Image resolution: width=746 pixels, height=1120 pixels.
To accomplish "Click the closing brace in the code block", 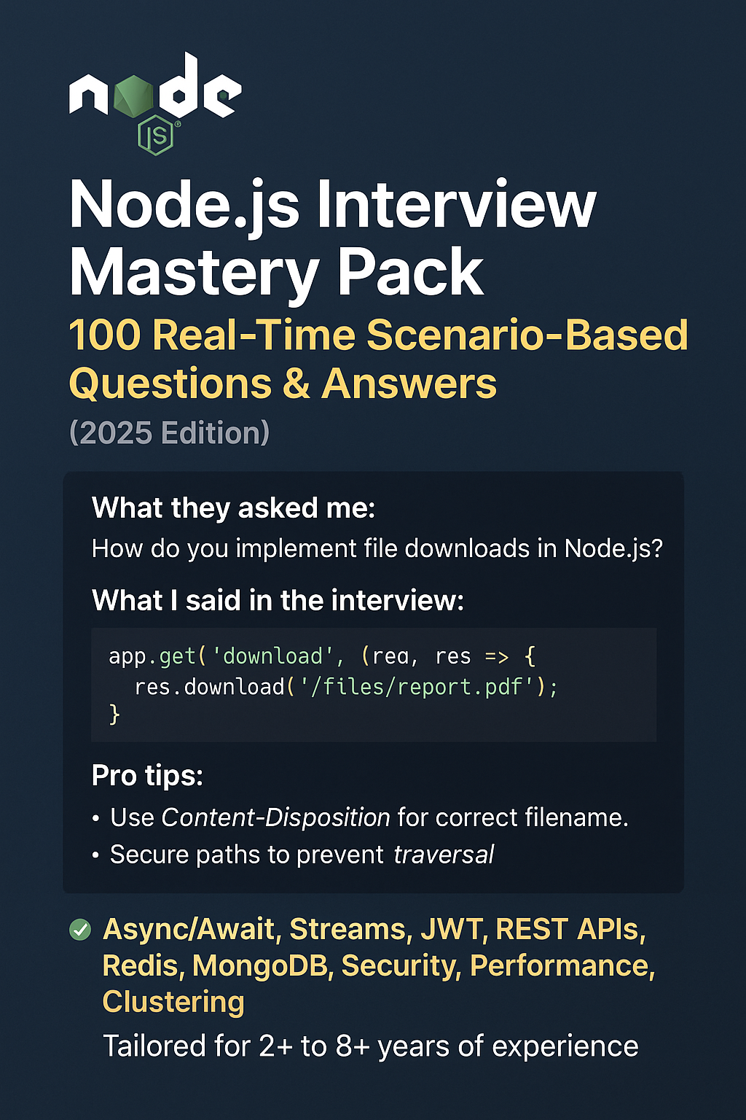I will (114, 714).
